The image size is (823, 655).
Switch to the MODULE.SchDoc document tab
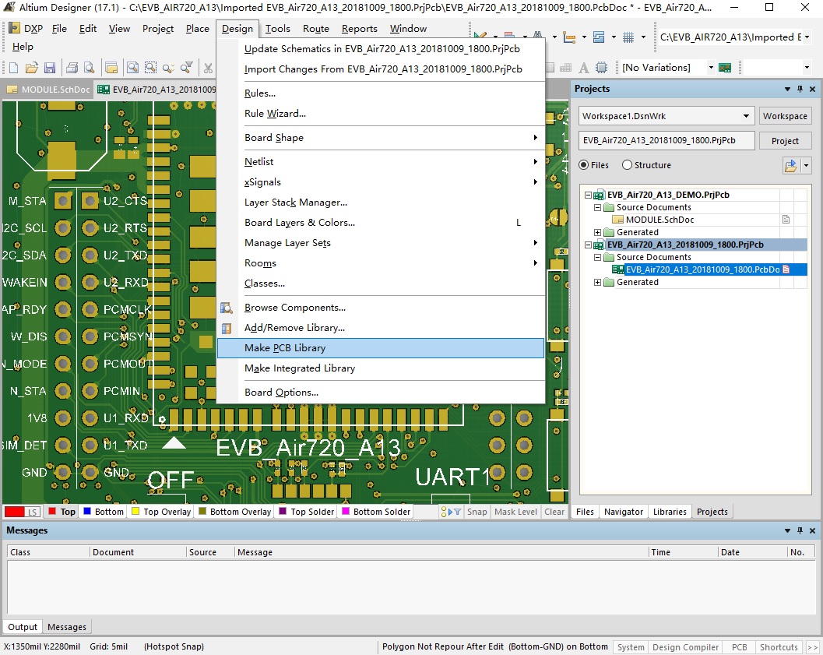pyautogui.click(x=48, y=90)
